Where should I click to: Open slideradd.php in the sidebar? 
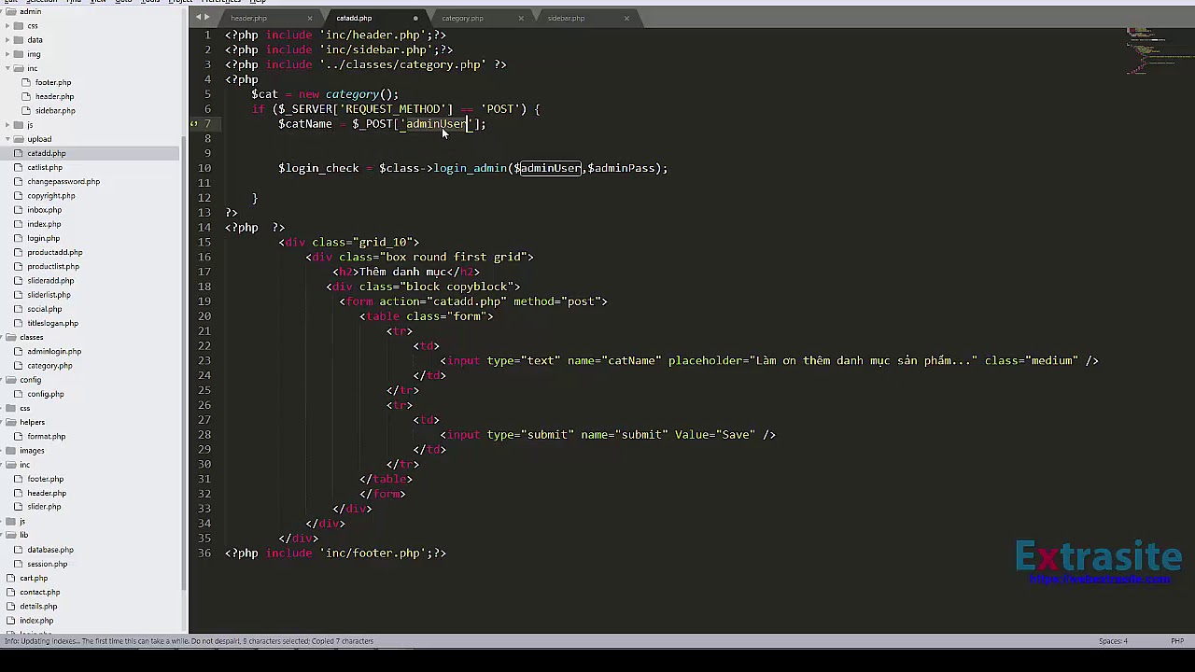coord(50,280)
